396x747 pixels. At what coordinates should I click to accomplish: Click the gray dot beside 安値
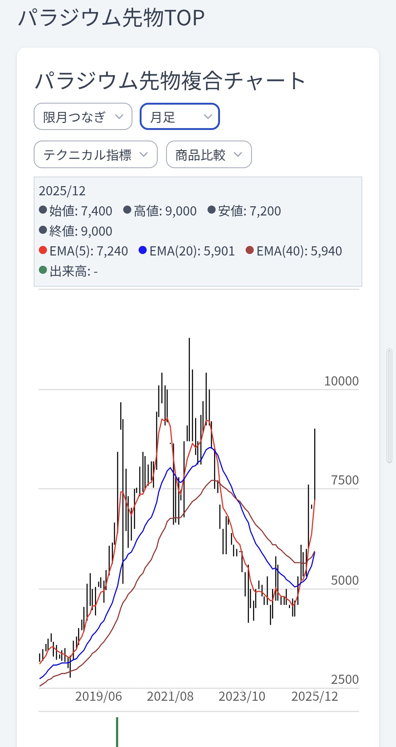click(x=211, y=210)
